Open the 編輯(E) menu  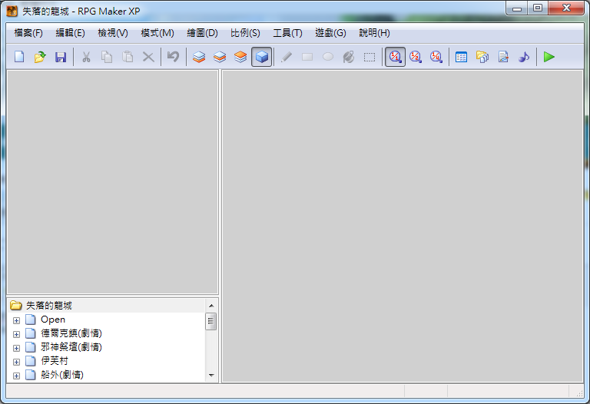(71, 33)
